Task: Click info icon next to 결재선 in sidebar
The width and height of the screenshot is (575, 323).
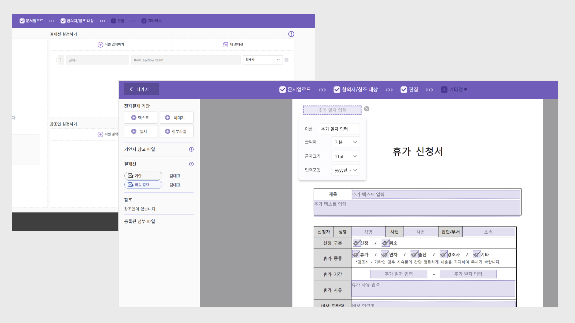Action: tap(191, 164)
